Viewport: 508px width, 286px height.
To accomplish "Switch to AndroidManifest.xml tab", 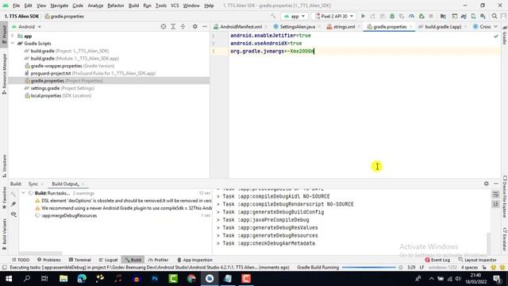I will coord(240,26).
